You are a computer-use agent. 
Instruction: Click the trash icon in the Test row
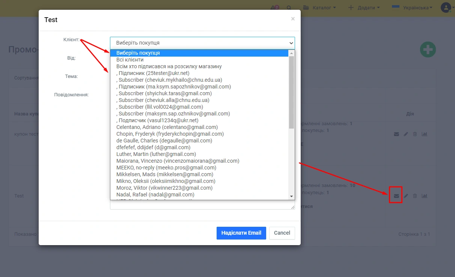click(x=415, y=196)
